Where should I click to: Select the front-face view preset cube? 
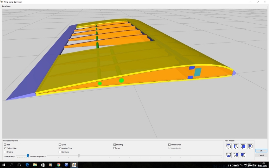pyautogui.click(x=243, y=146)
